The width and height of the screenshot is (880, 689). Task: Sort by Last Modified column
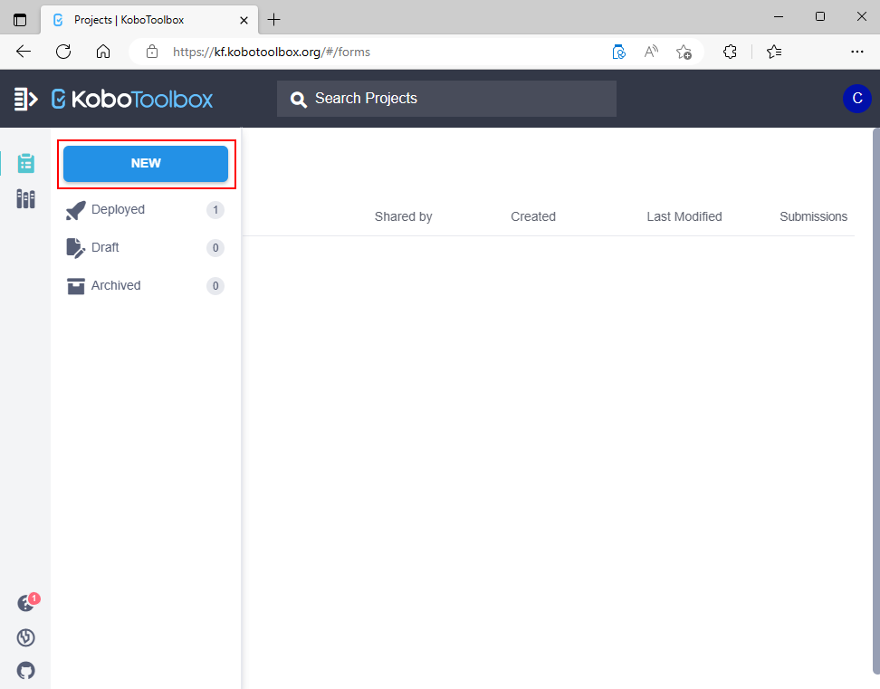click(684, 216)
